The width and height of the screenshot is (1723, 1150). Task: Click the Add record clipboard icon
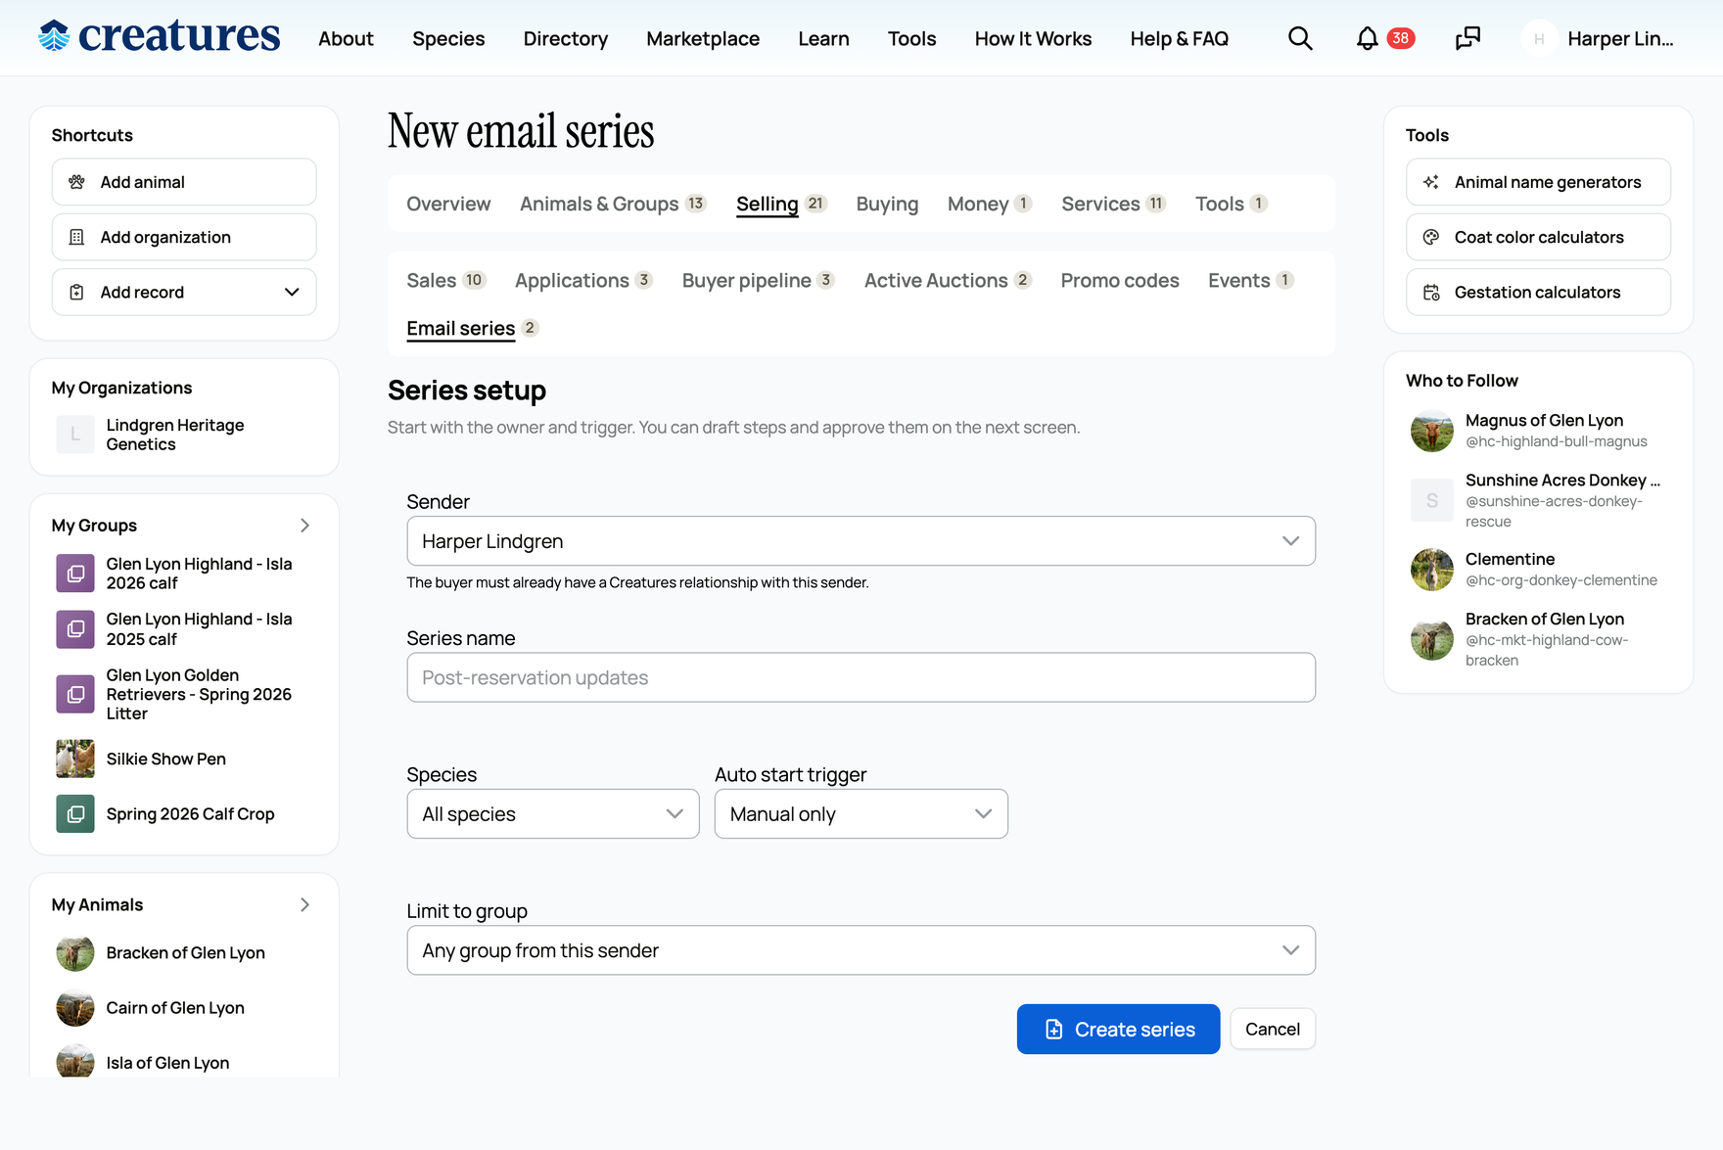pos(76,292)
